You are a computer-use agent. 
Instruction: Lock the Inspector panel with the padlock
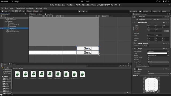coord(168,14)
